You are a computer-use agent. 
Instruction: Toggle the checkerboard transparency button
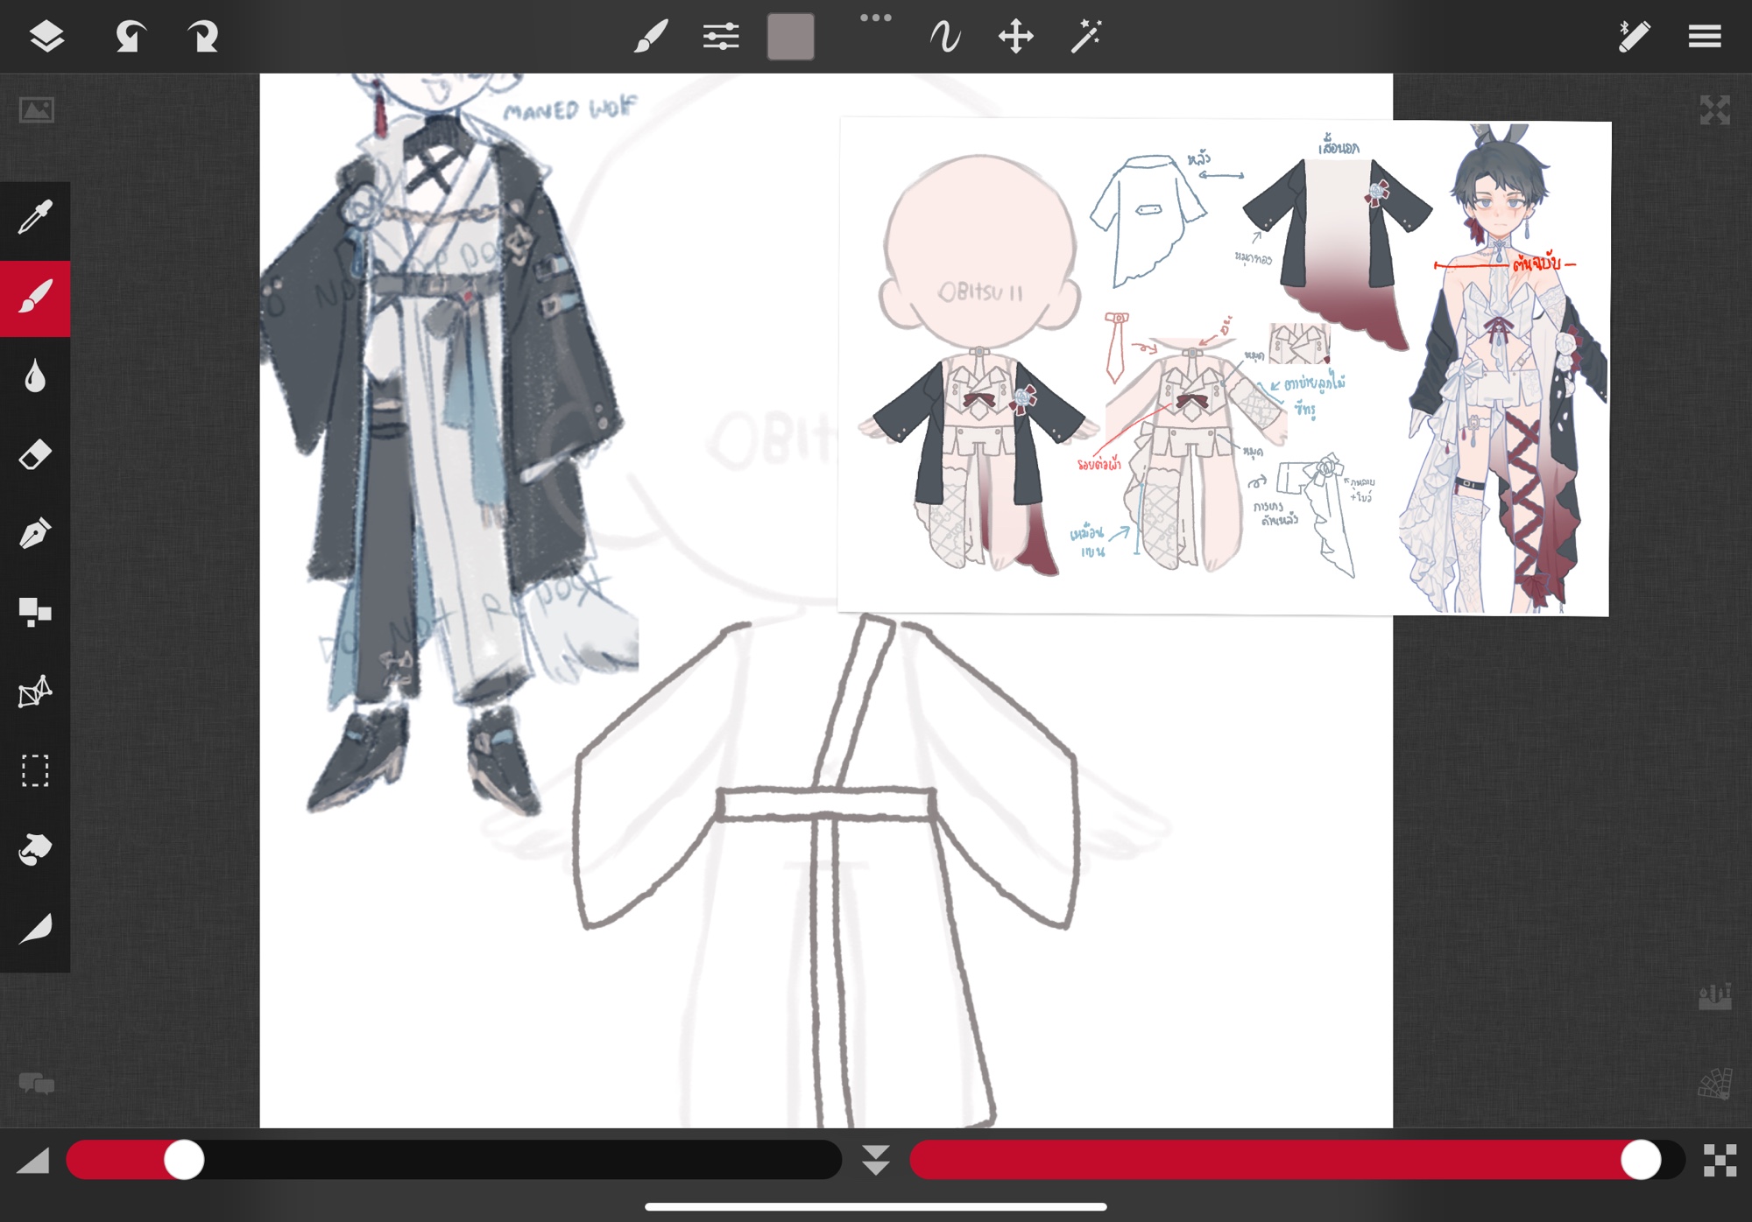(1720, 1160)
